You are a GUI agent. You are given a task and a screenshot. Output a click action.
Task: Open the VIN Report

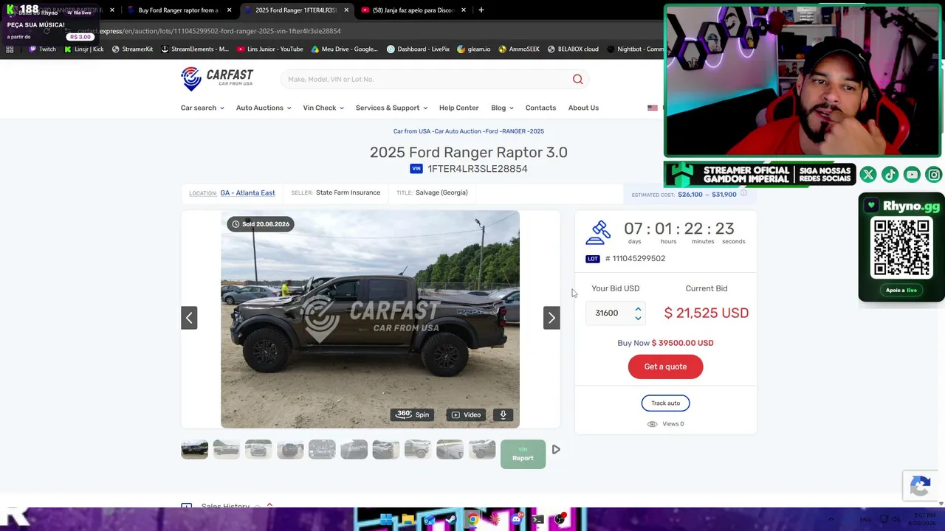point(523,454)
